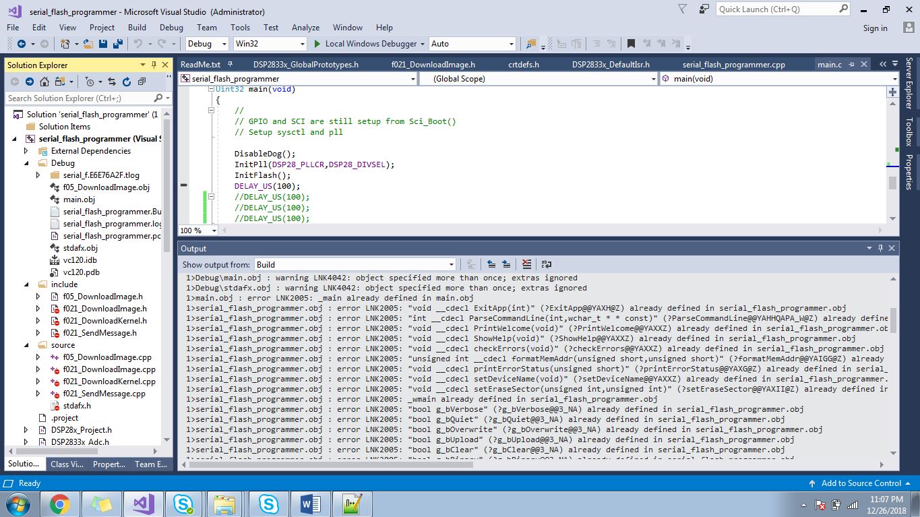Pin the Output panel
Image resolution: width=920 pixels, height=517 pixels.
tap(880, 248)
